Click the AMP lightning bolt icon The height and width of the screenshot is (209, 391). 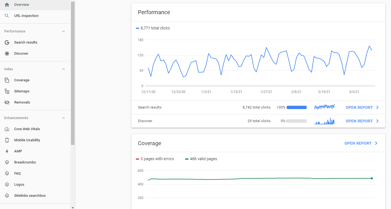point(7,151)
